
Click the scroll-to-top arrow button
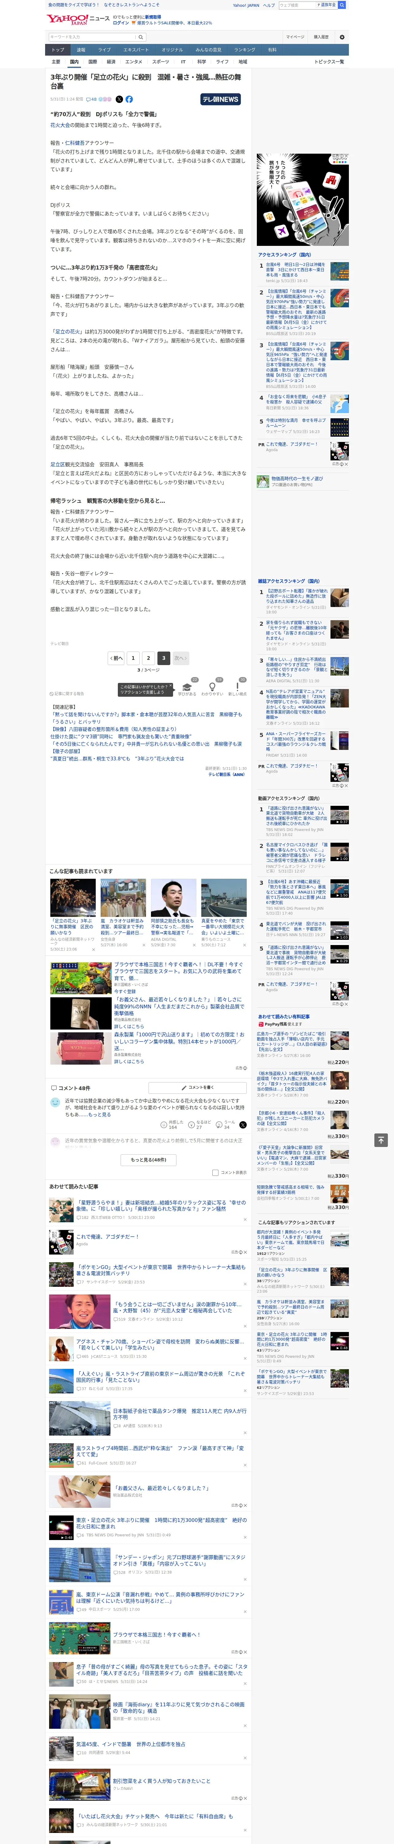[x=381, y=1140]
